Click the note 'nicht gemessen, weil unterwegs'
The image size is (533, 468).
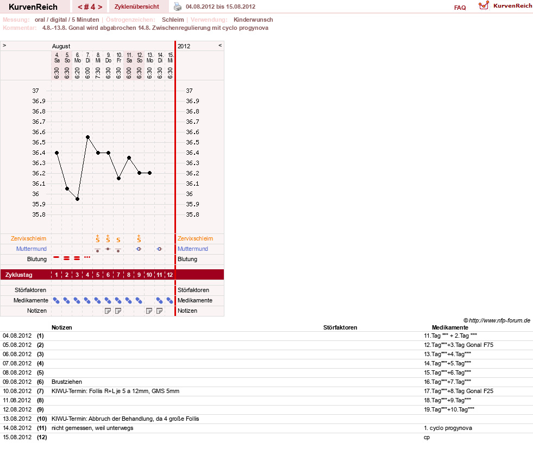click(x=92, y=428)
